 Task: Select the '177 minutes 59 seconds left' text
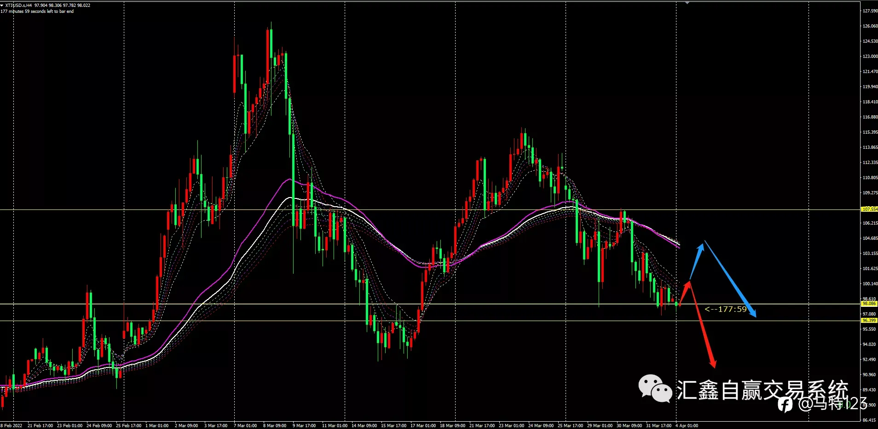pos(37,11)
